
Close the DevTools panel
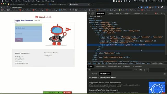[x=165, y=13]
